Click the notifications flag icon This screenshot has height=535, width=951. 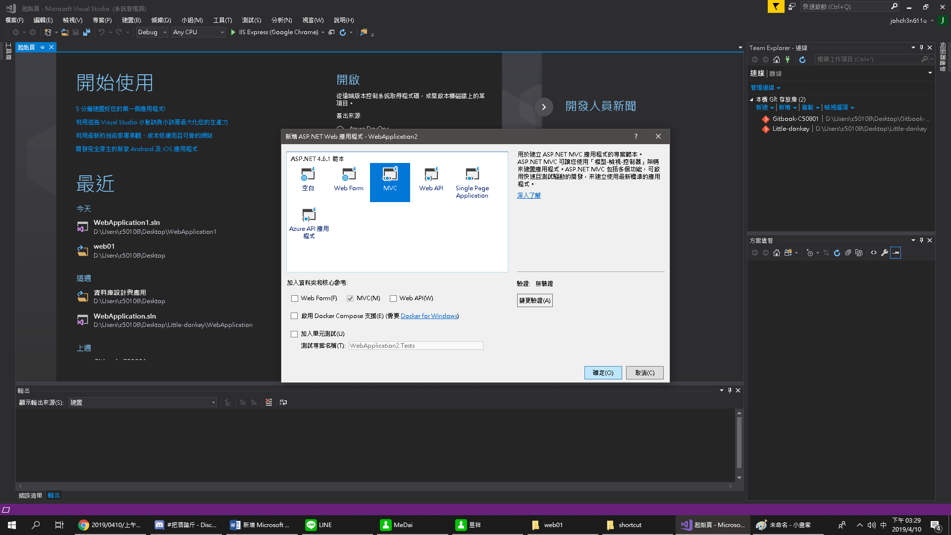pos(776,6)
